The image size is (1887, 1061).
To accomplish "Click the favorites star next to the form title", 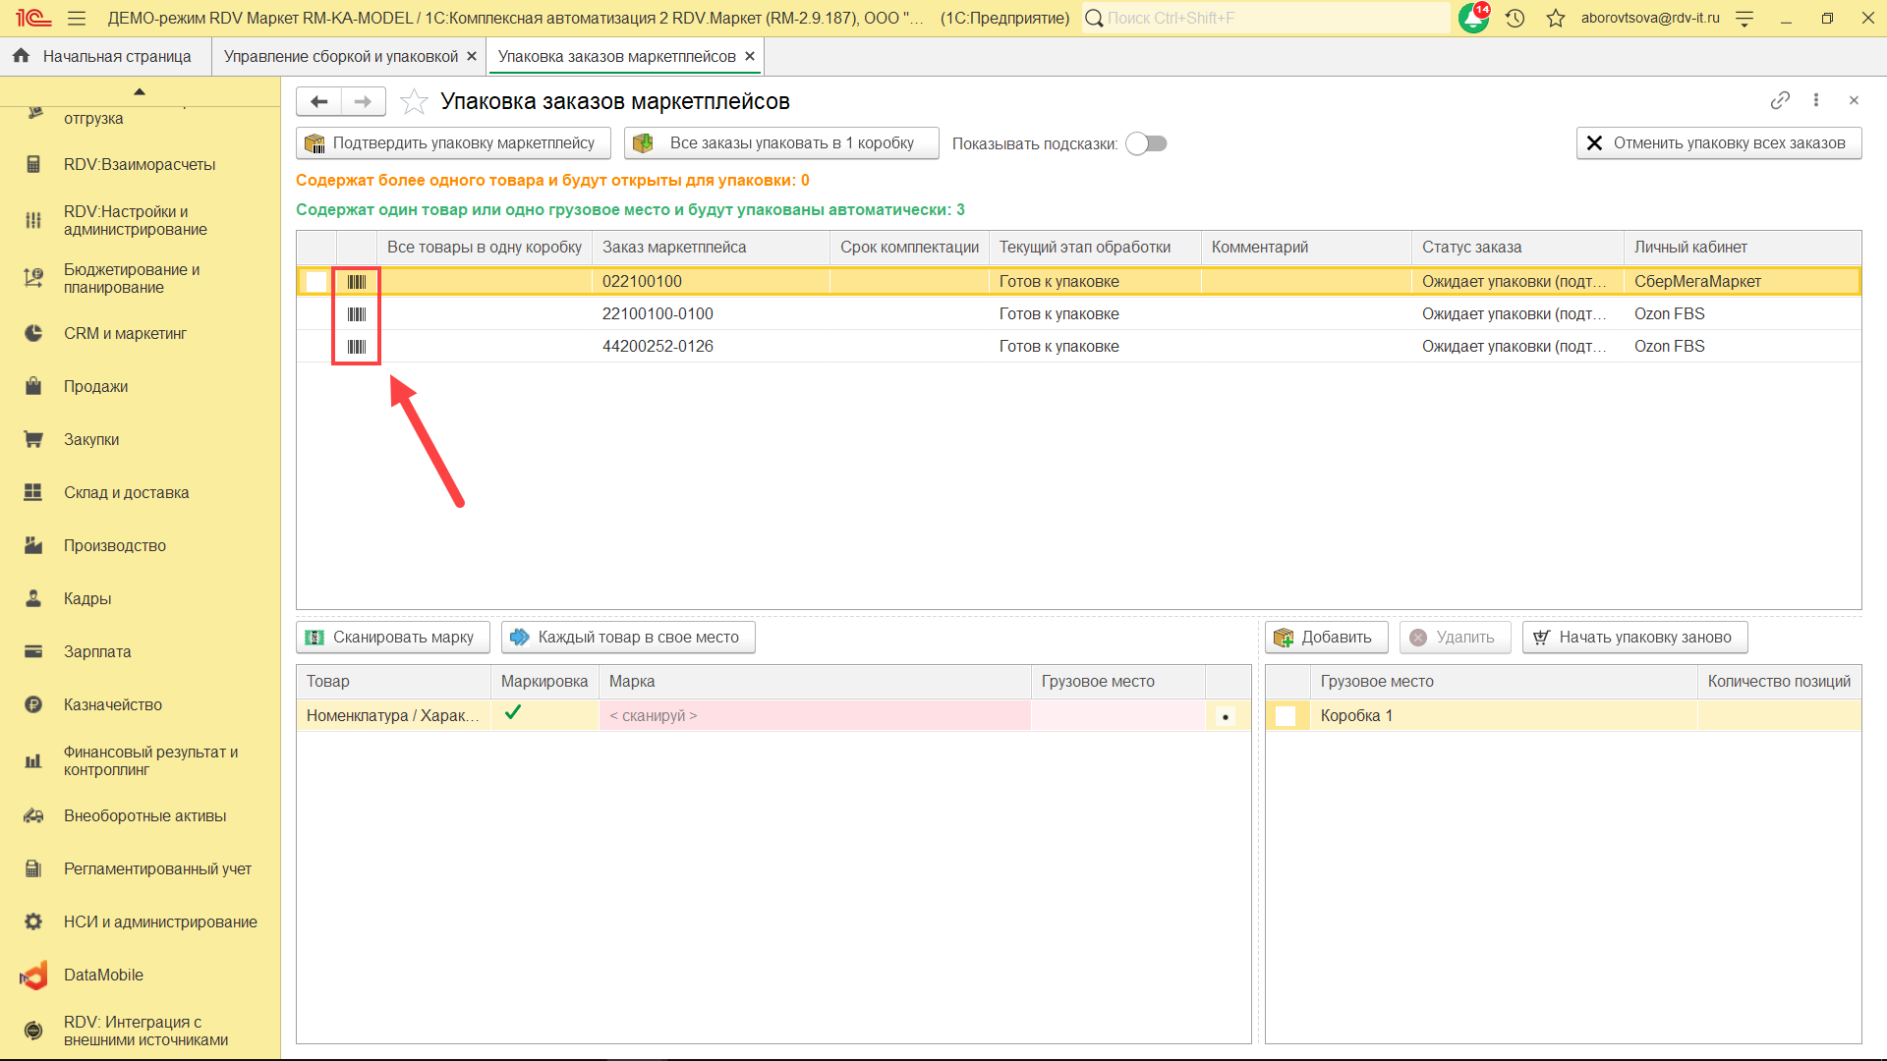I will 414,101.
